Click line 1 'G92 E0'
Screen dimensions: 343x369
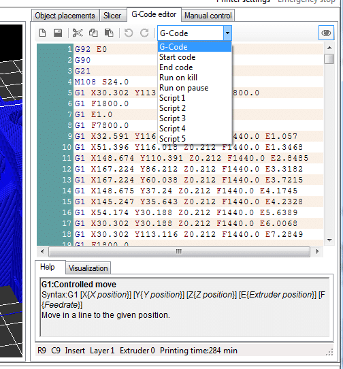(91, 49)
